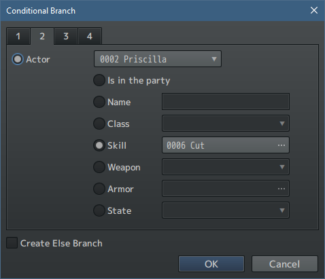Select the "Is in the party" option

pos(99,80)
